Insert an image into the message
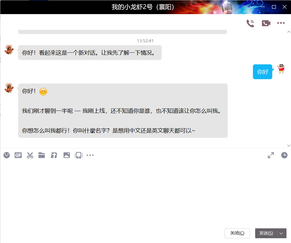 [x=67, y=155]
